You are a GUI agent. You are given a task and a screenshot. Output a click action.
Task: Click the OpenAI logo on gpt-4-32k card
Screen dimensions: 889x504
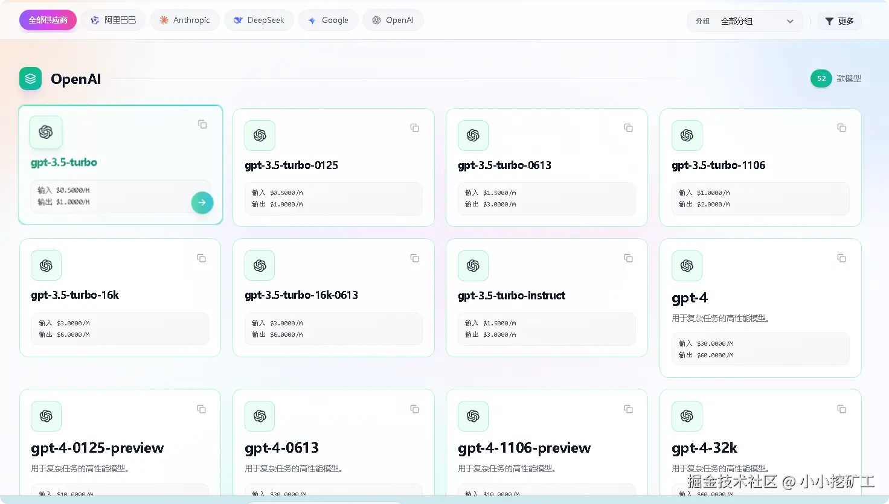tap(687, 416)
